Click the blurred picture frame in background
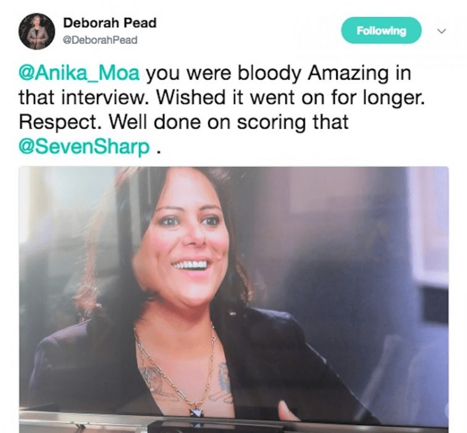 coord(427,226)
